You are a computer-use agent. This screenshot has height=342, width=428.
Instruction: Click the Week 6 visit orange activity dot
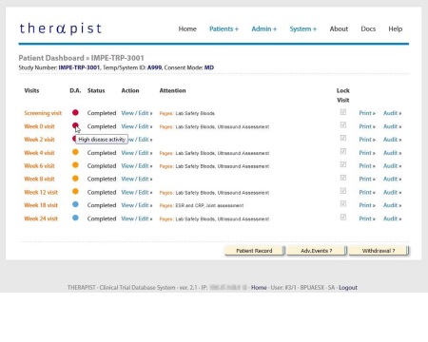coord(75,165)
